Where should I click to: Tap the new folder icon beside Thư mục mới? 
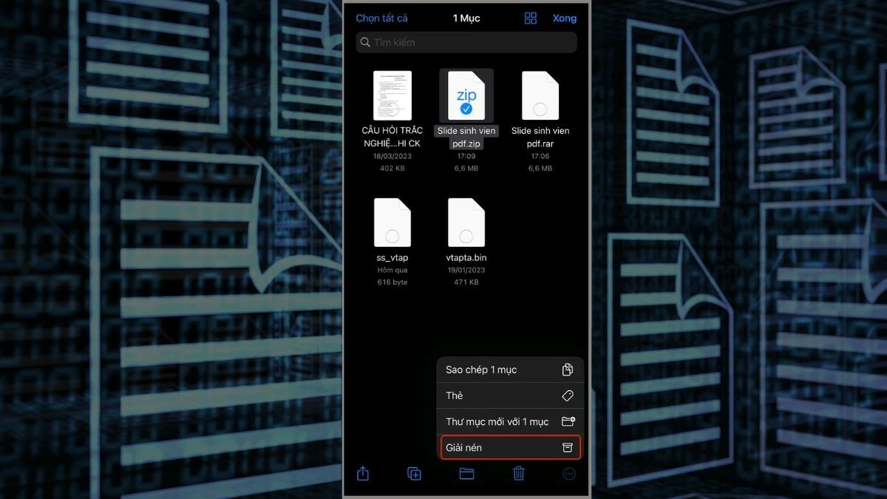click(568, 421)
